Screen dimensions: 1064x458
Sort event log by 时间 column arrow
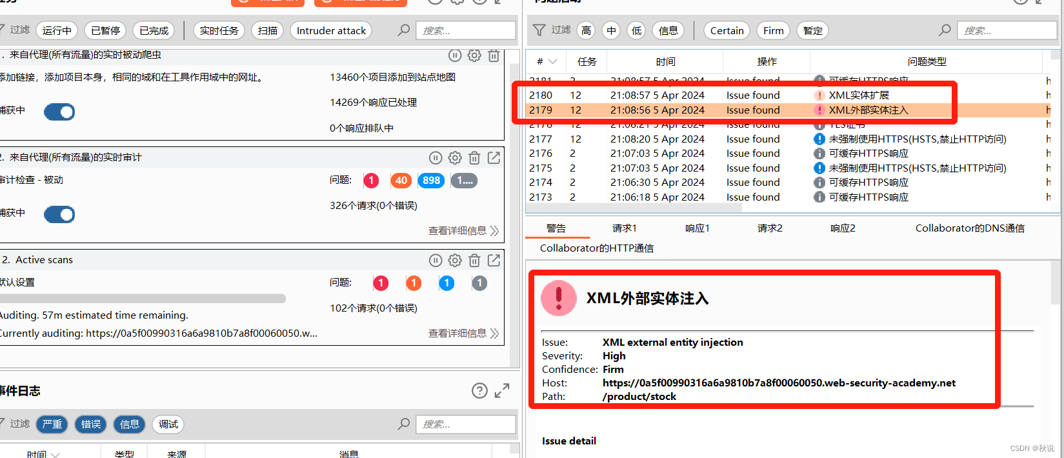[x=55, y=455]
